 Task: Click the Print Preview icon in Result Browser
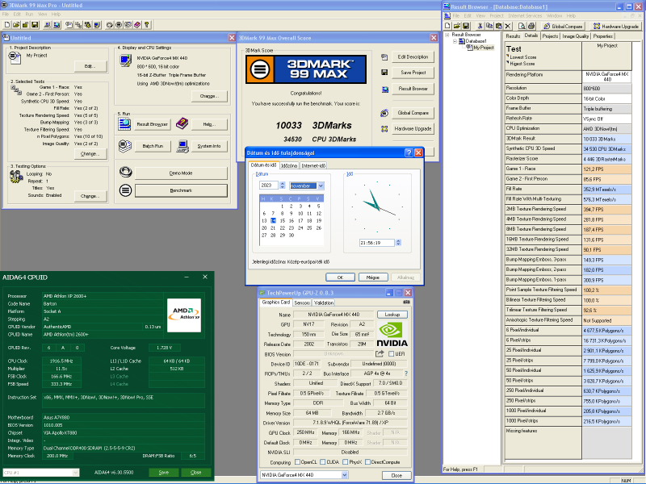(x=522, y=26)
